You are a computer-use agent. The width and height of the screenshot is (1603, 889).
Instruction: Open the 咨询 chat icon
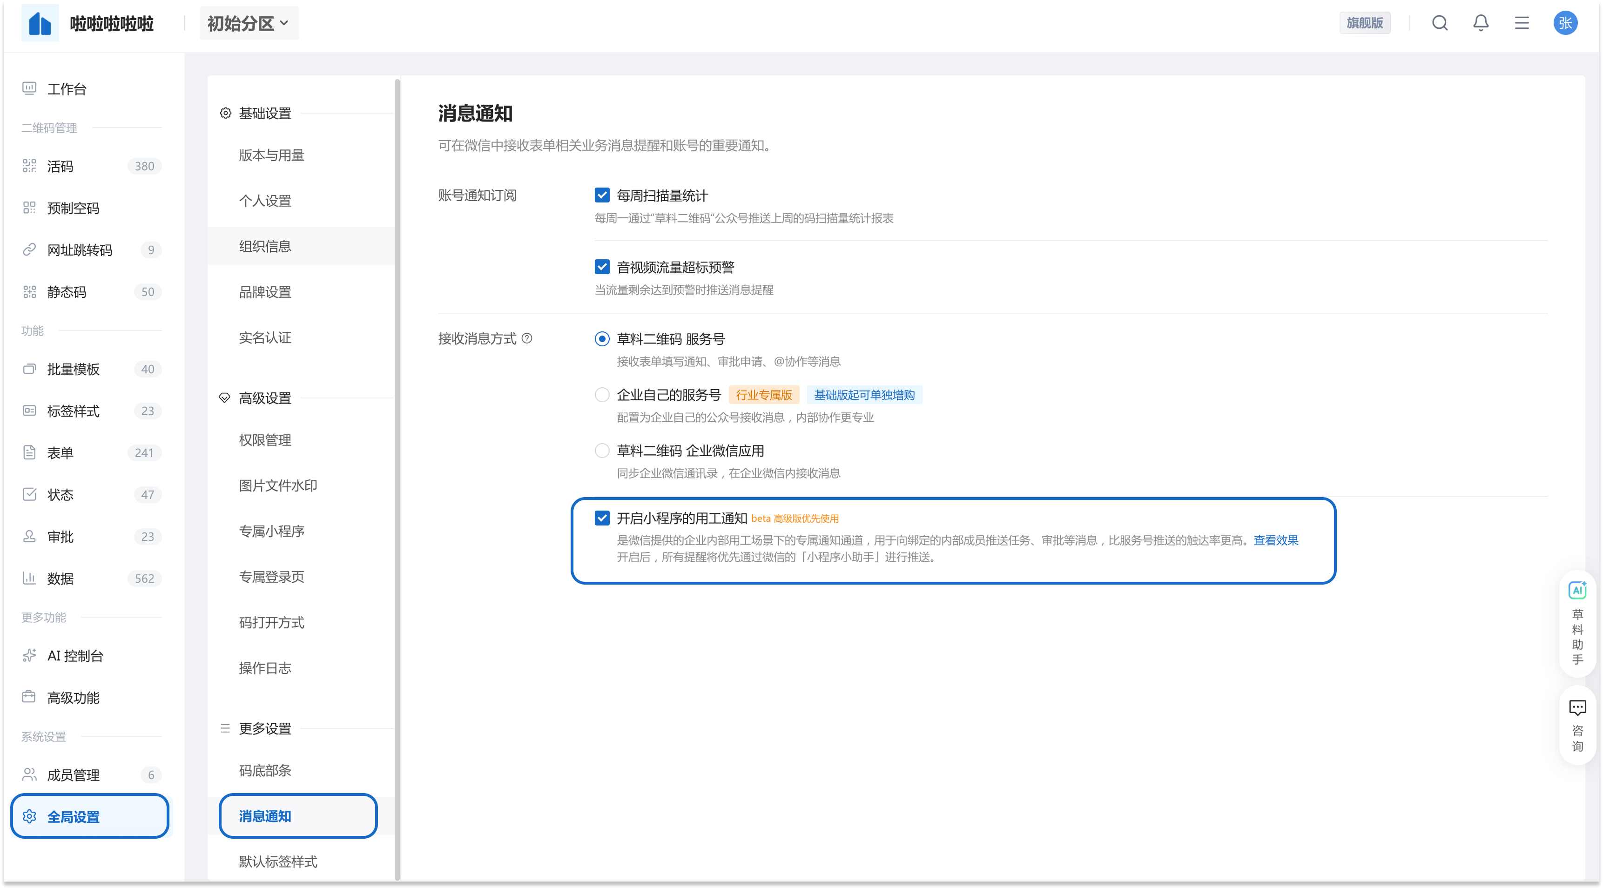1577,708
